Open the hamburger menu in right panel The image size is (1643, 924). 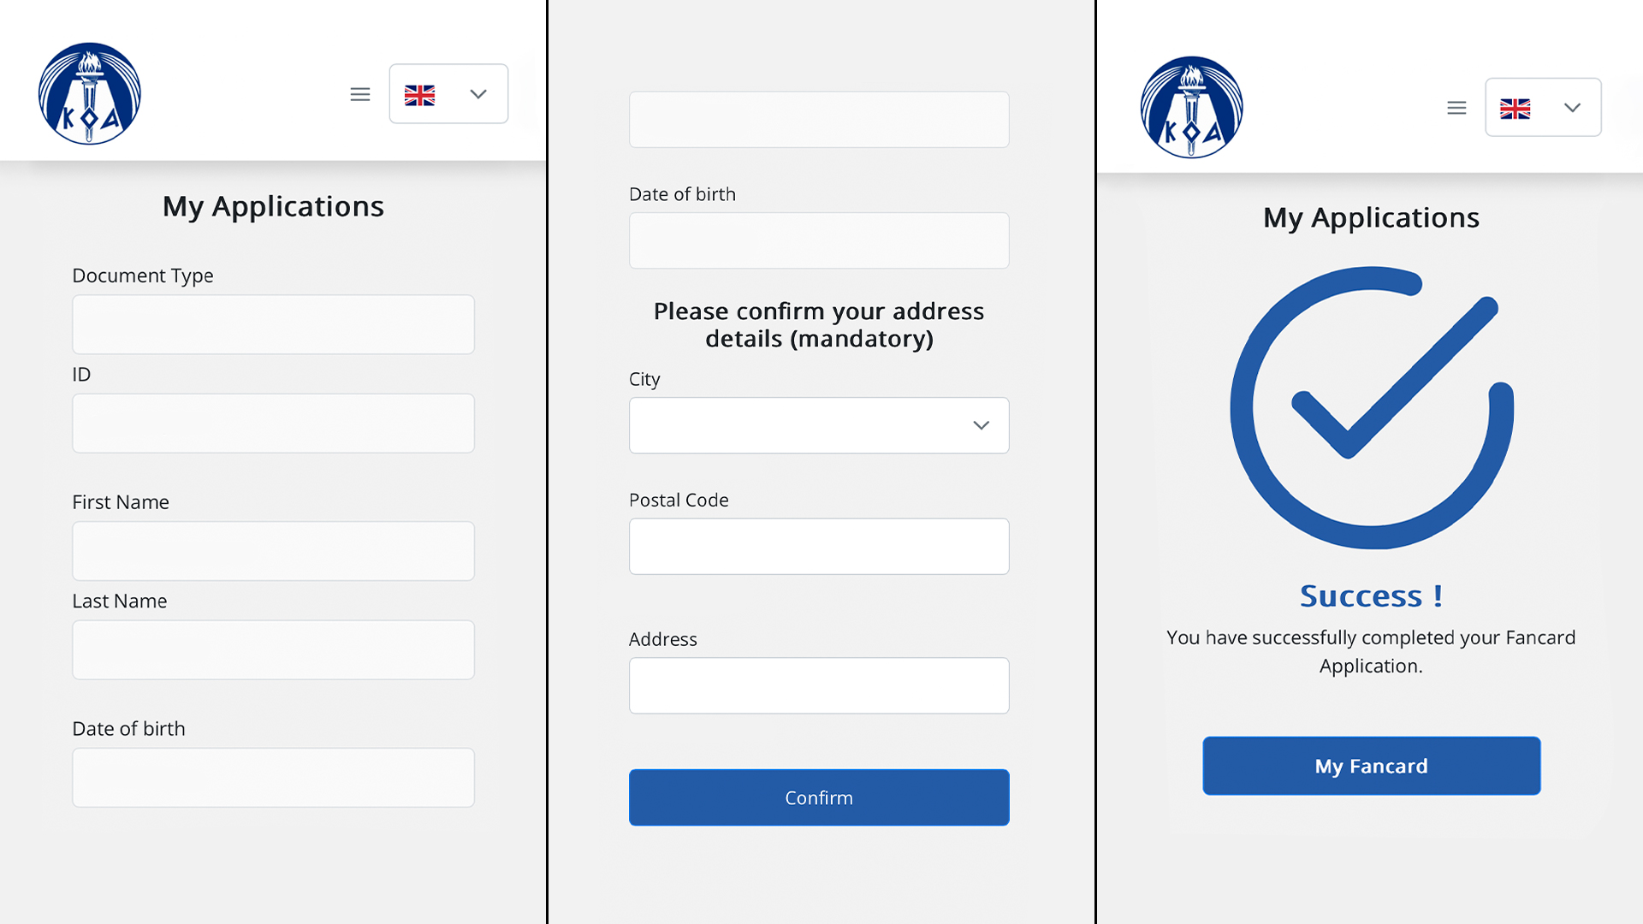pos(1456,108)
